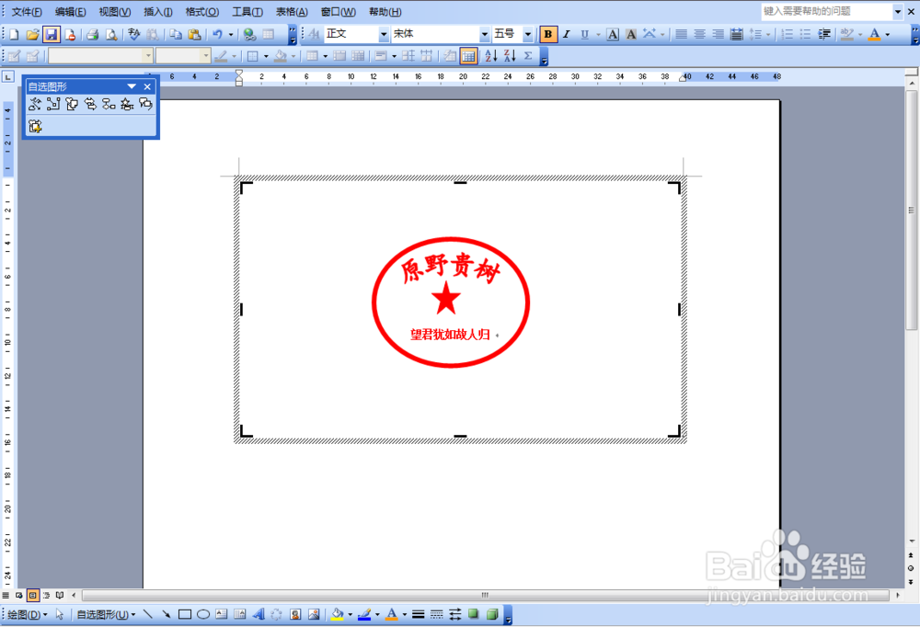
Task: Toggle bold formatting off
Action: click(547, 34)
